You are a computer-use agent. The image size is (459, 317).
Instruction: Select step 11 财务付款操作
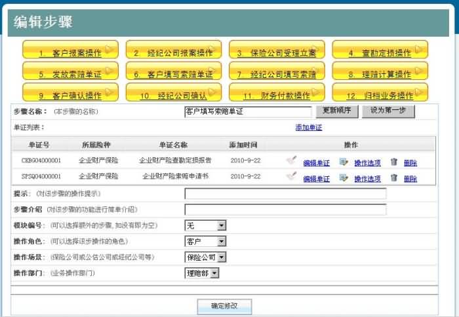point(276,94)
